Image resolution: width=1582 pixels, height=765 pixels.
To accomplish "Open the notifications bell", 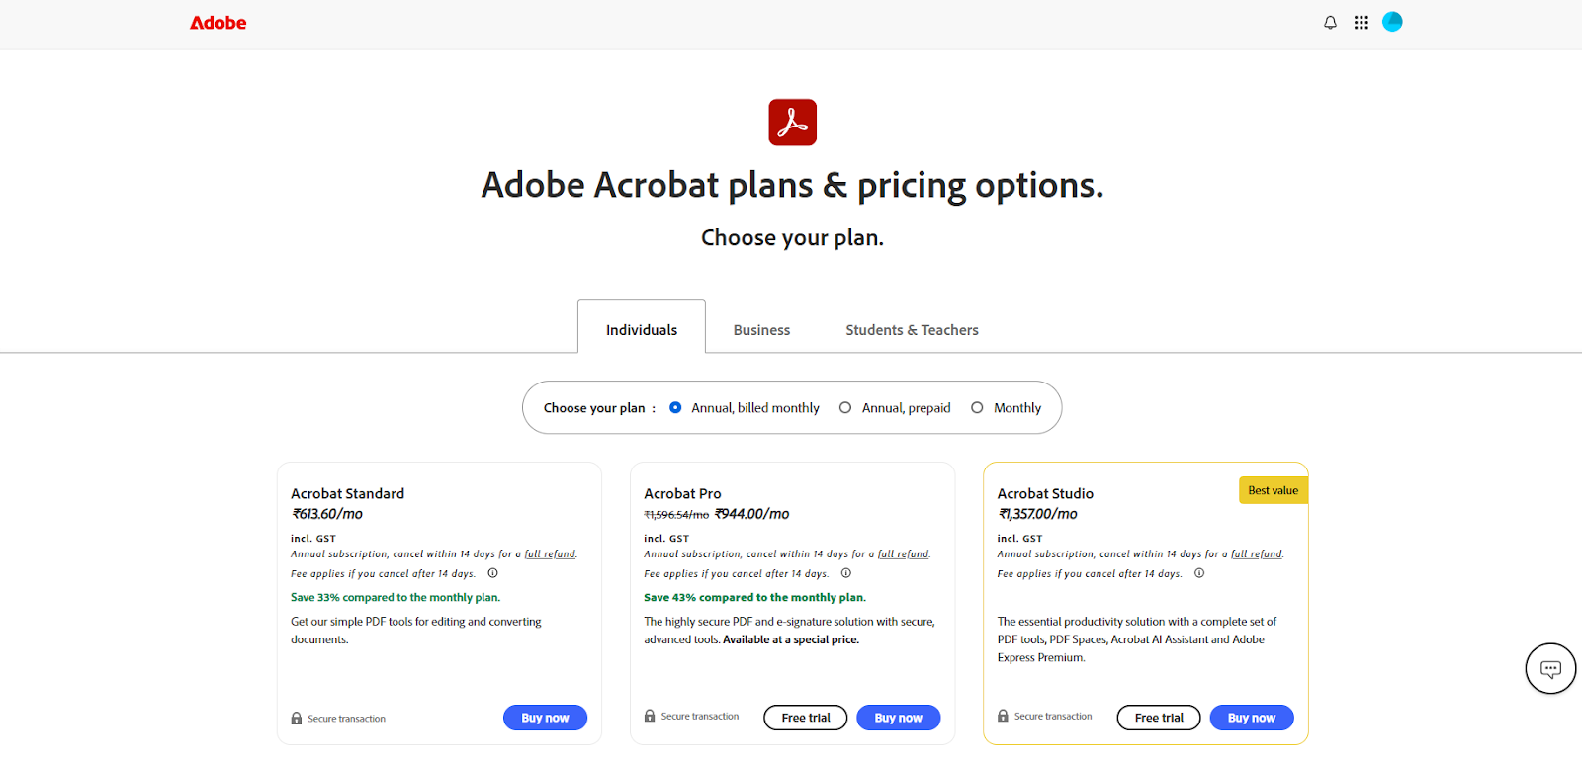I will (1329, 22).
